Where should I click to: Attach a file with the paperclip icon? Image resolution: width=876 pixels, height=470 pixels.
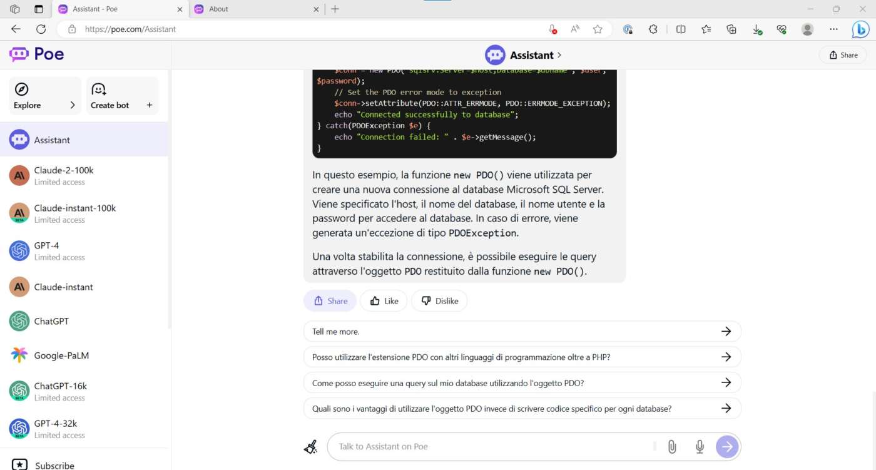pos(672,446)
